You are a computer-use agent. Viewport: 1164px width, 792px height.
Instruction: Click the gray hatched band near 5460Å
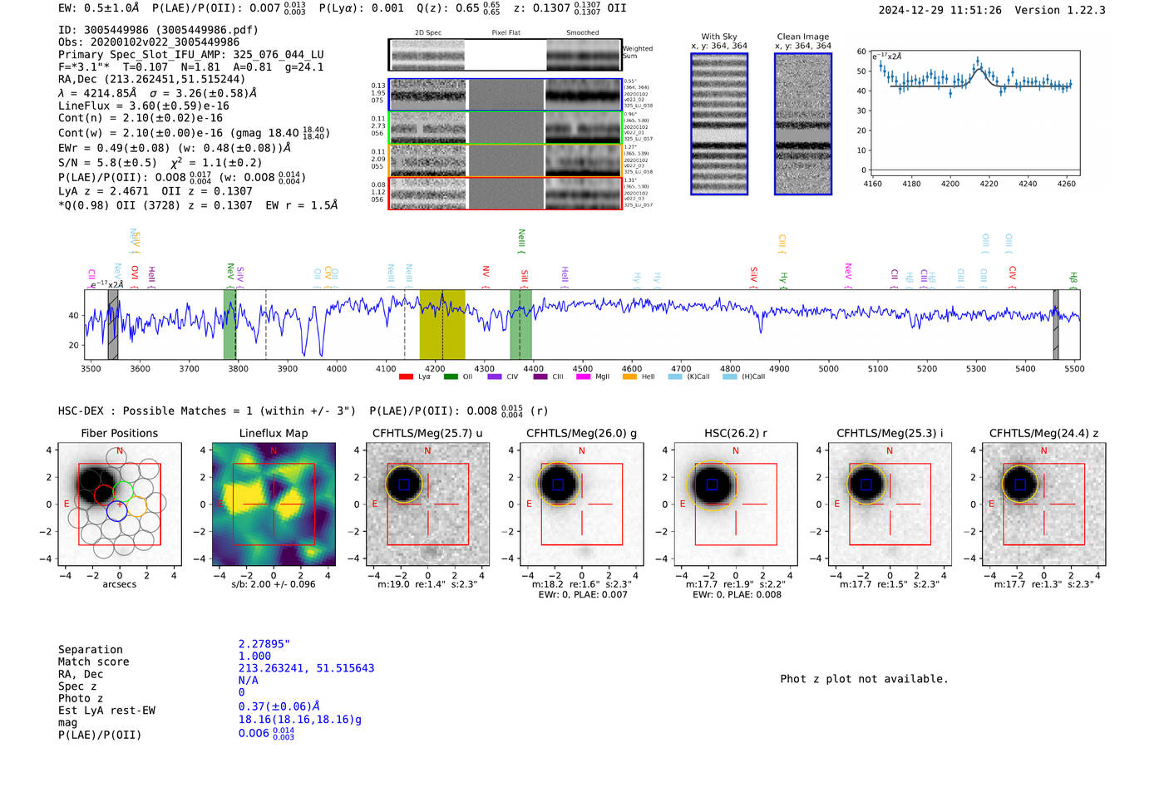(x=1056, y=324)
